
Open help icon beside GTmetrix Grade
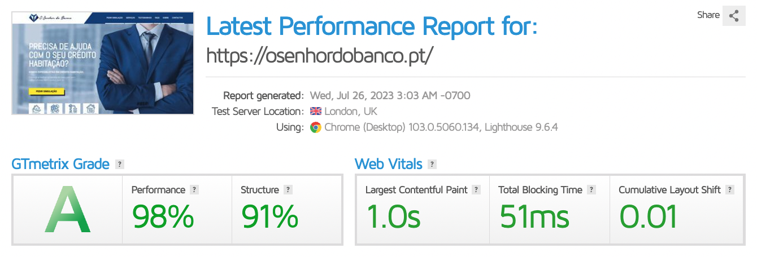[119, 165]
